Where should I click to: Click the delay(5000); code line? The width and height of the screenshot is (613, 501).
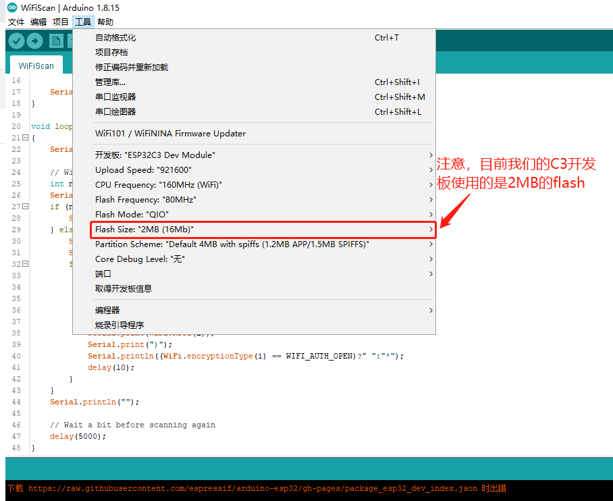tap(78, 436)
